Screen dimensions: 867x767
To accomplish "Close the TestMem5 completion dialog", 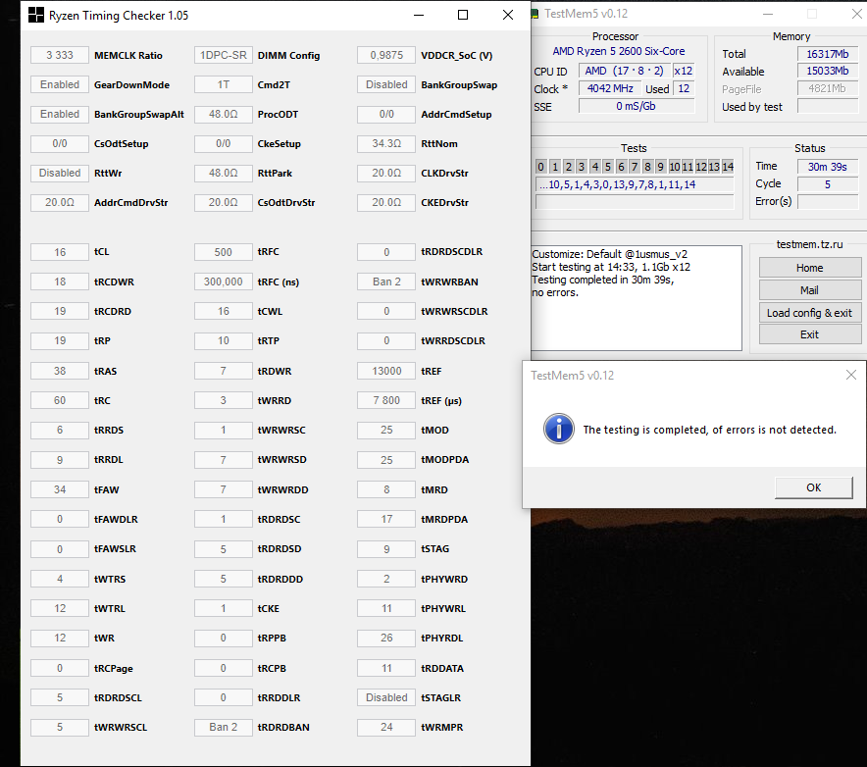I will 851,375.
